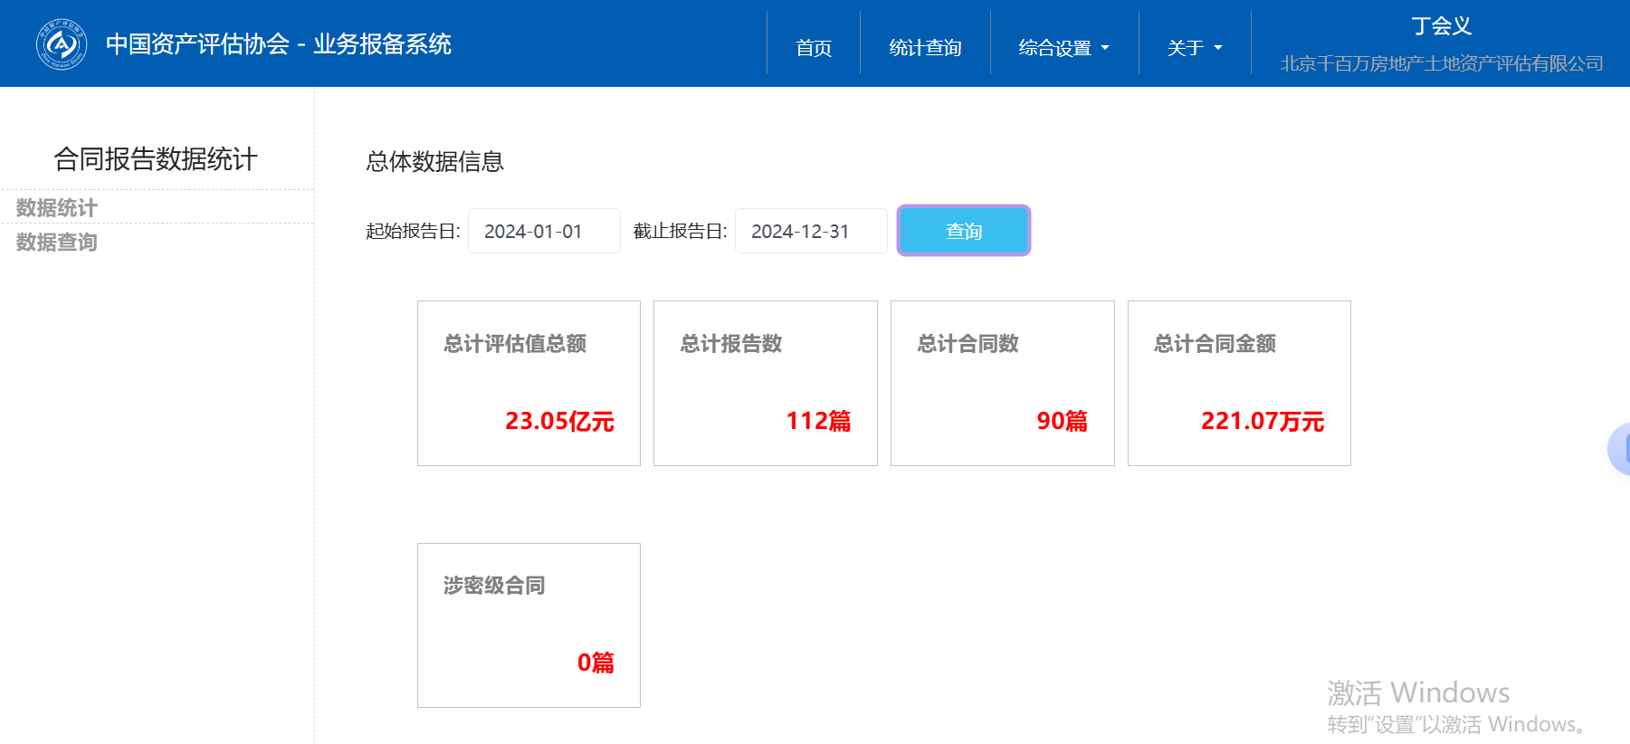Screen dimensions: 1630x744
Task: Click the company name 北京千百万房地产土地资产评估有限公司
Action: click(x=1441, y=63)
